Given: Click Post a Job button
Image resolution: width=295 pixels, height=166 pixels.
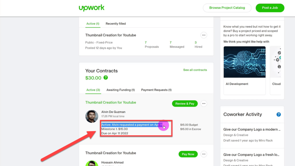Looking at the screenshot, I should [x=270, y=8].
